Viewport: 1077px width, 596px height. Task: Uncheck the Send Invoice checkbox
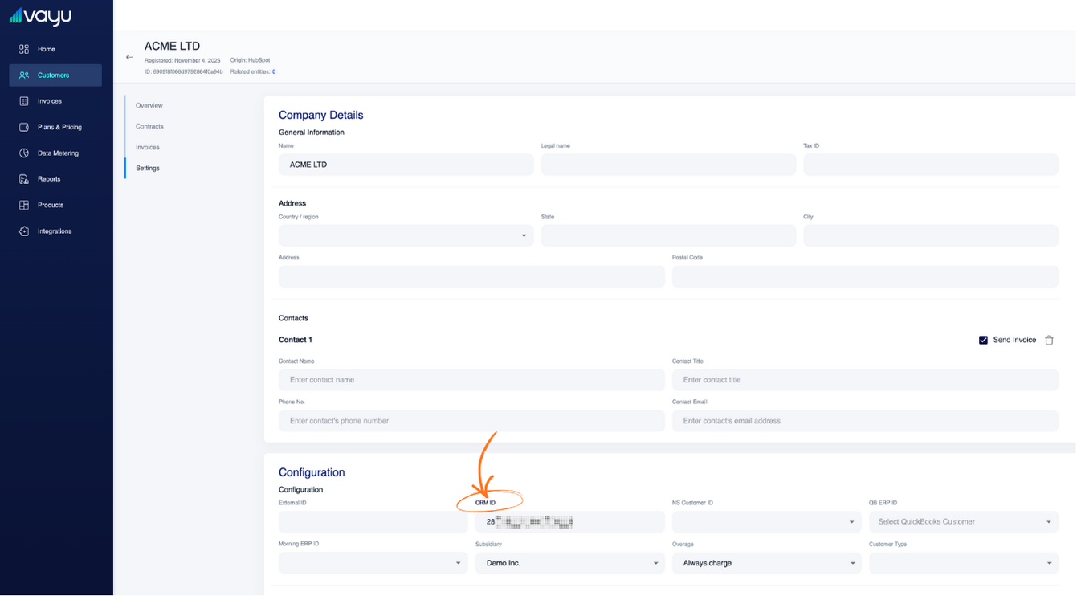click(983, 340)
